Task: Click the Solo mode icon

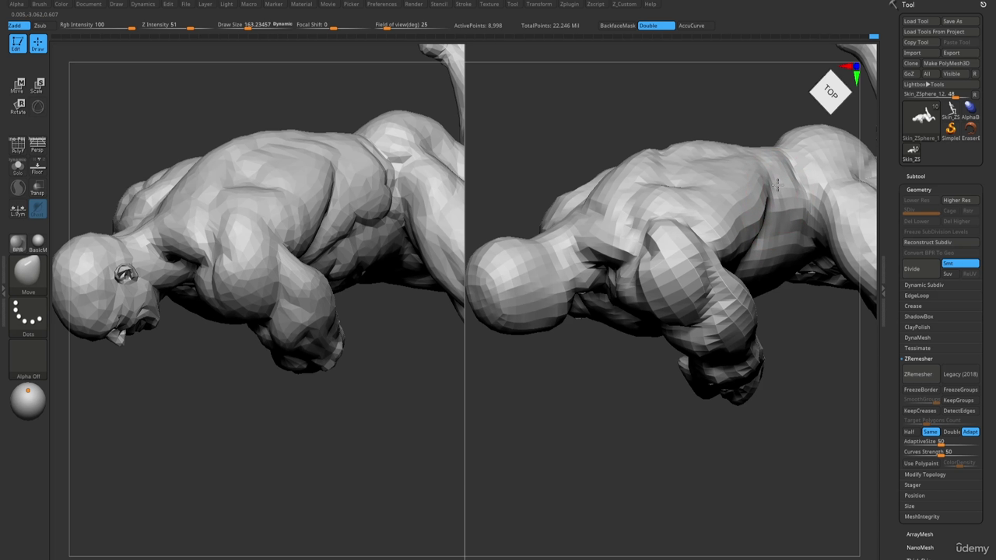Action: pos(17,166)
